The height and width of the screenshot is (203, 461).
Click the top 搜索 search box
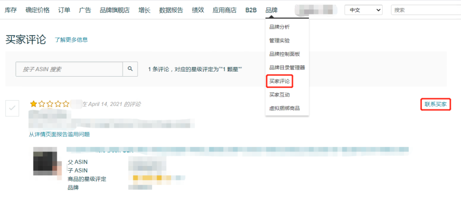tap(426, 10)
